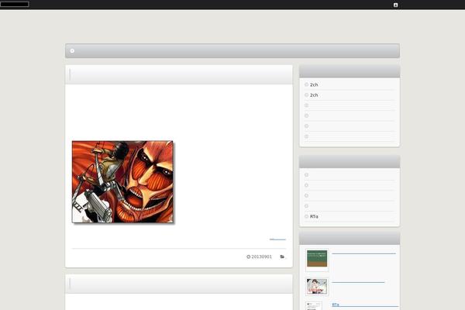Click the post date text "20130901"

(x=262, y=257)
